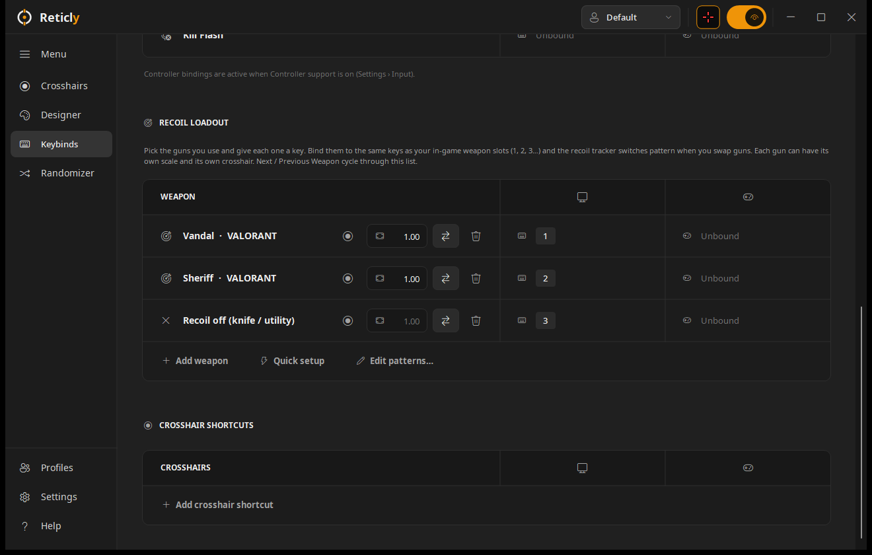Click the Reticly logo icon
Viewport: 872px width, 555px height.
24,17
